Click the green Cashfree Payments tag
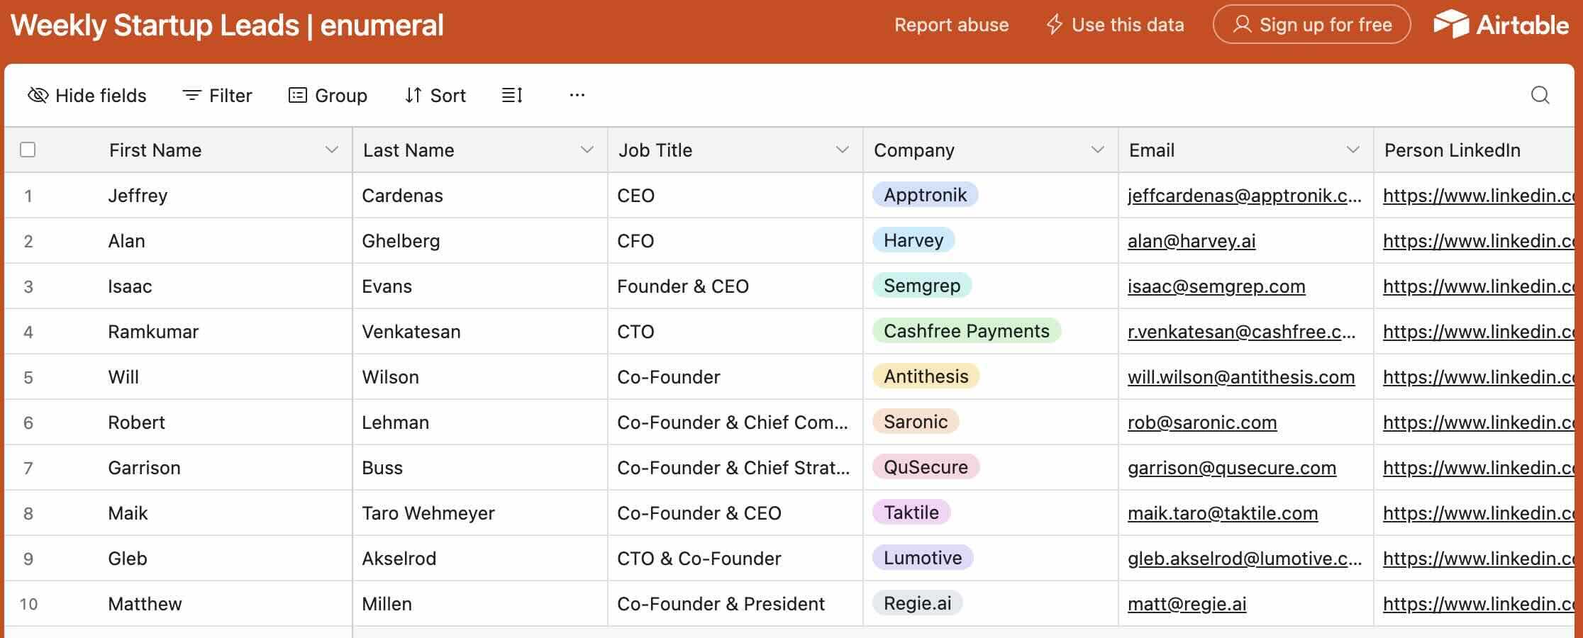 coord(966,331)
